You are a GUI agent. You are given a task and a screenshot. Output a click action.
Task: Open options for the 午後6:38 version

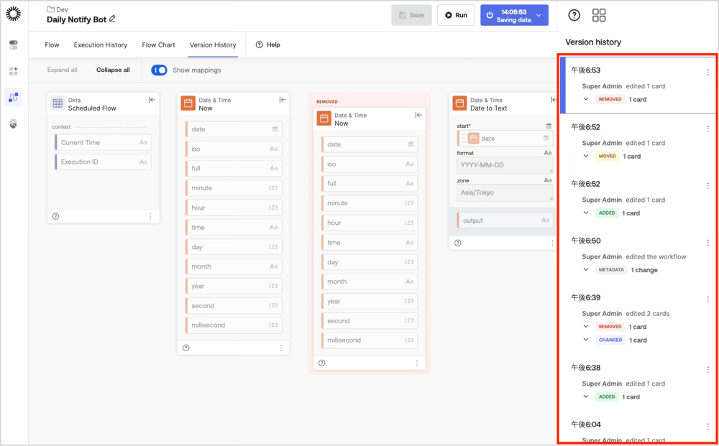[x=708, y=370]
